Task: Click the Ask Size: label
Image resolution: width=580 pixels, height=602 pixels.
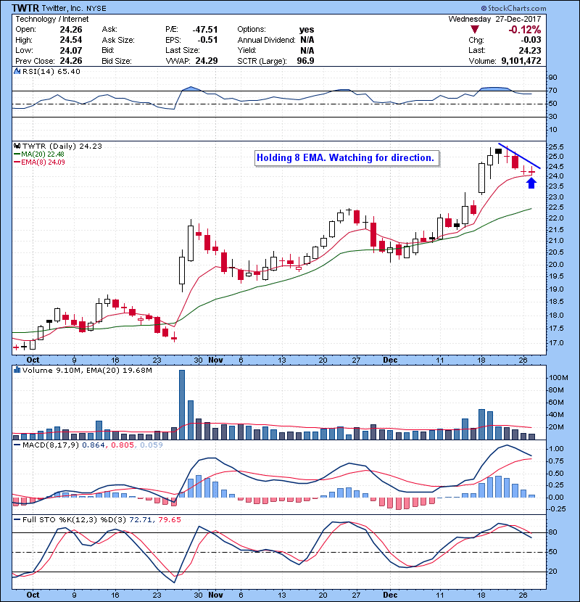Action: pyautogui.click(x=118, y=40)
